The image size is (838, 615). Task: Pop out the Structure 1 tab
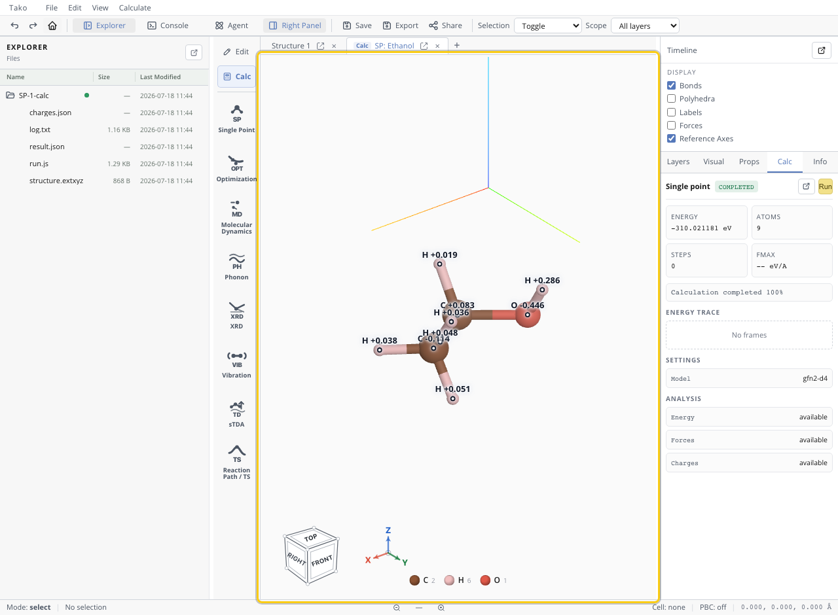(x=320, y=46)
